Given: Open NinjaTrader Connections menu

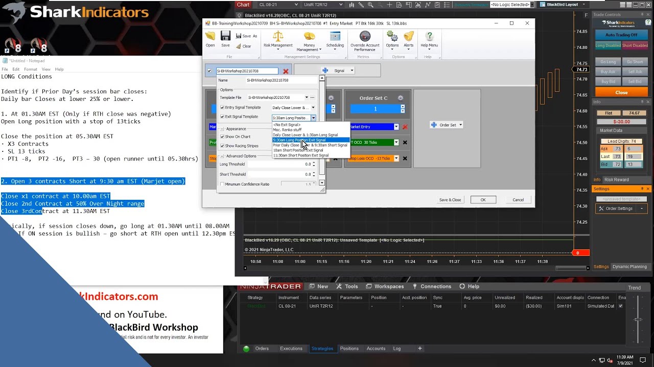Looking at the screenshot, I should pyautogui.click(x=432, y=286).
